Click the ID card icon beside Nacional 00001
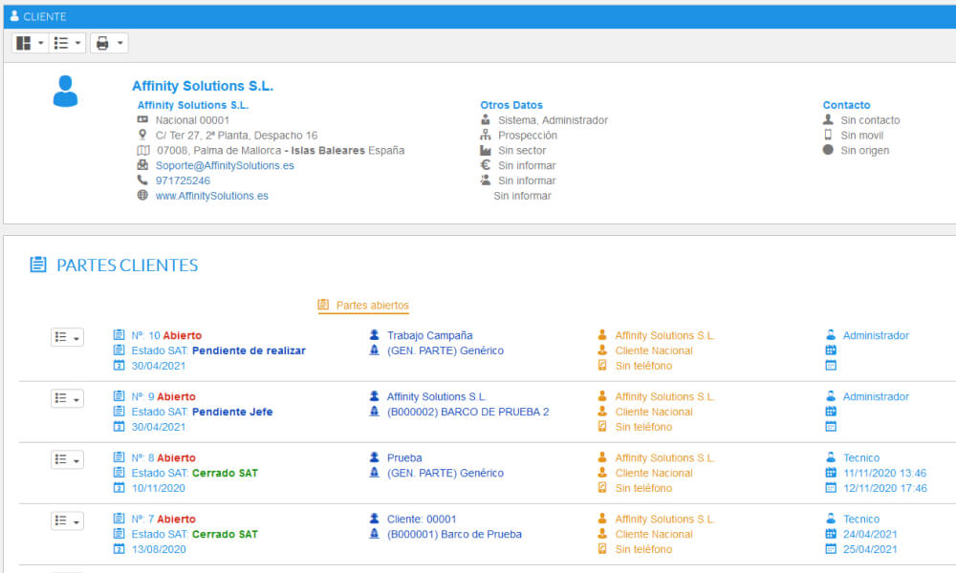 (x=142, y=119)
